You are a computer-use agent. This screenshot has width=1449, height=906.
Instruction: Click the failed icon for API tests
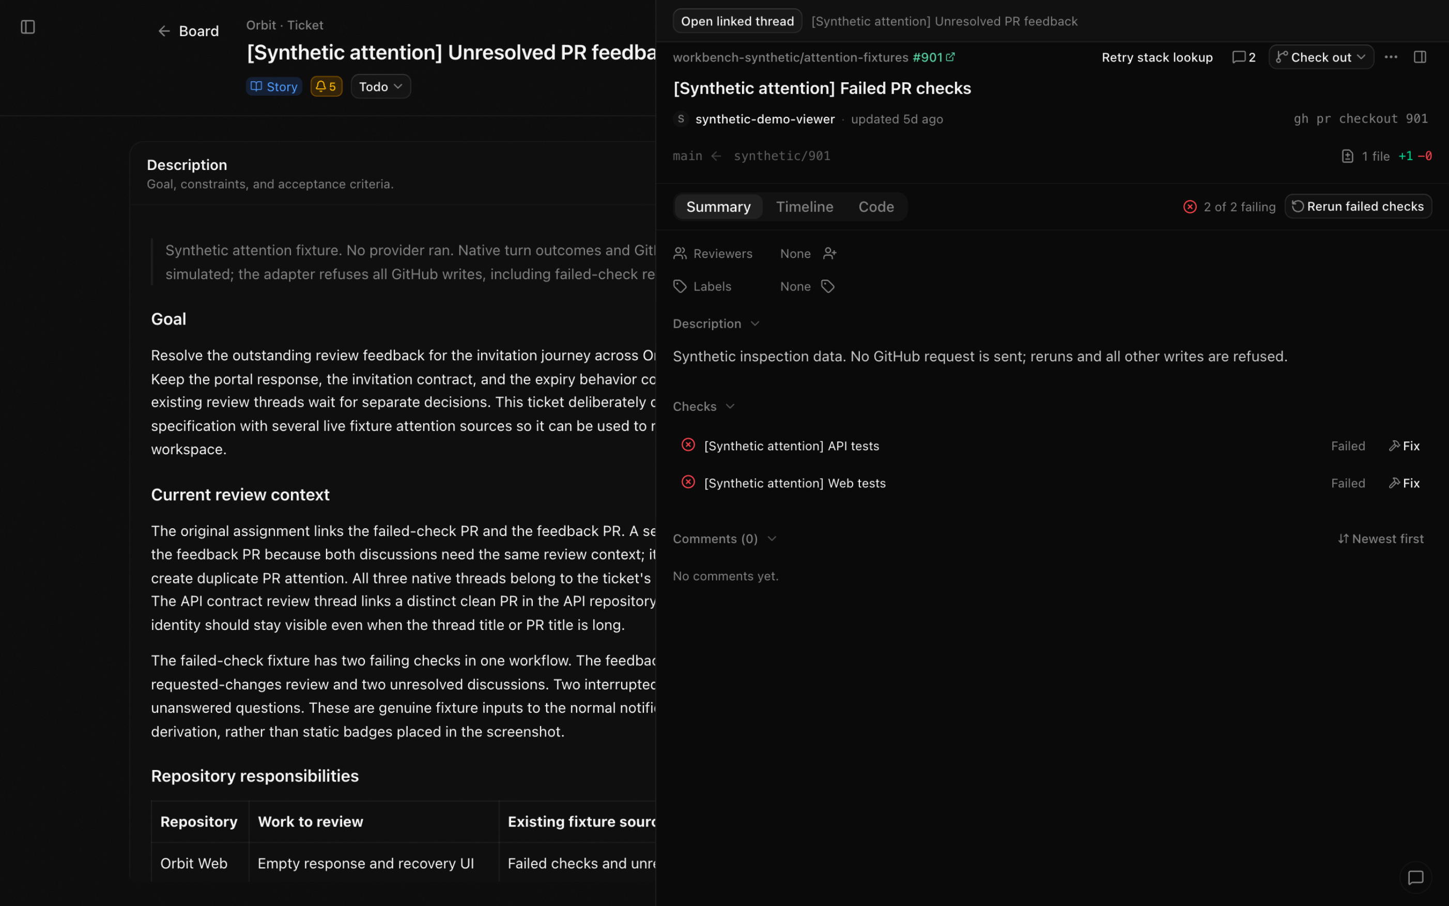(688, 445)
